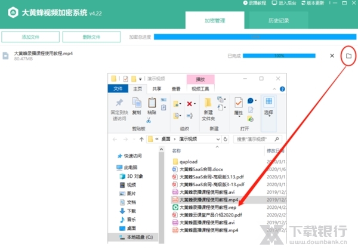
Task: Remove the mp4 file with the X icon
Action: click(332, 55)
